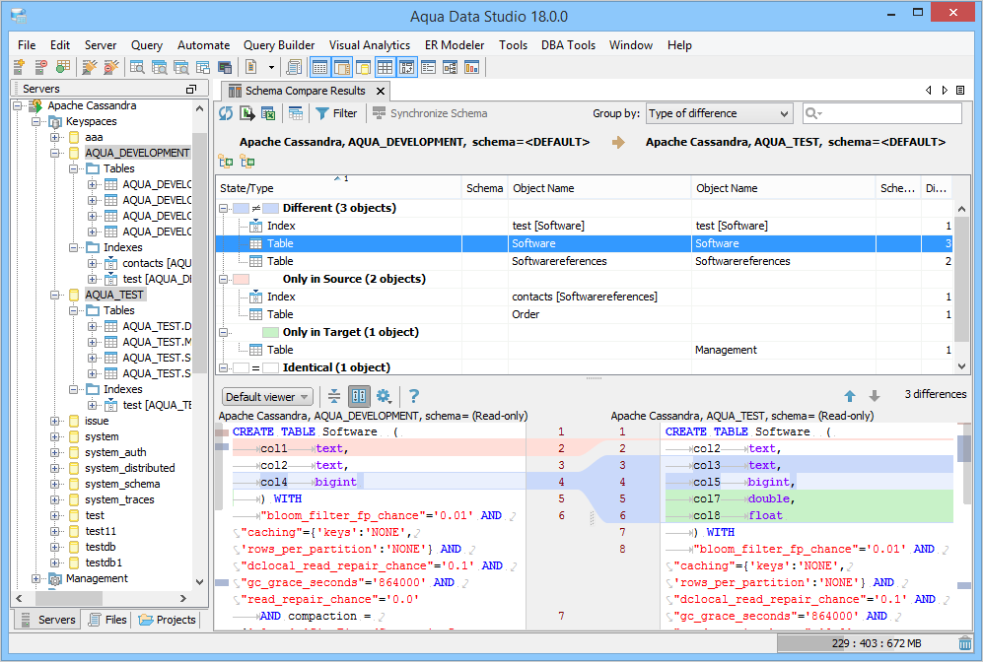The image size is (983, 662).
Task: Click the yellow cylinder window icon in toolbar
Action: (x=363, y=67)
